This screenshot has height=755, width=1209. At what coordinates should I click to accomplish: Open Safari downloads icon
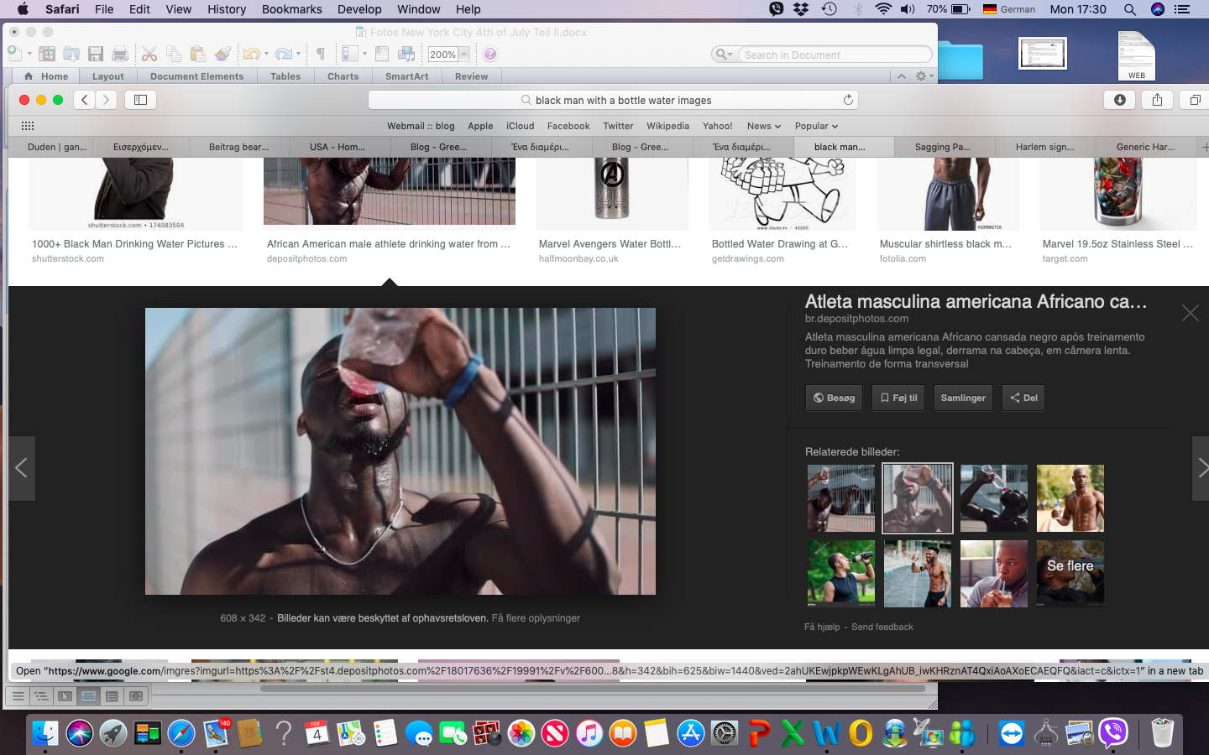pos(1119,100)
